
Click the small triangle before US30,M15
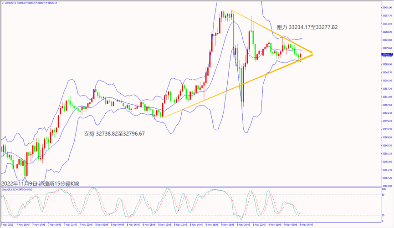pyautogui.click(x=3, y=3)
